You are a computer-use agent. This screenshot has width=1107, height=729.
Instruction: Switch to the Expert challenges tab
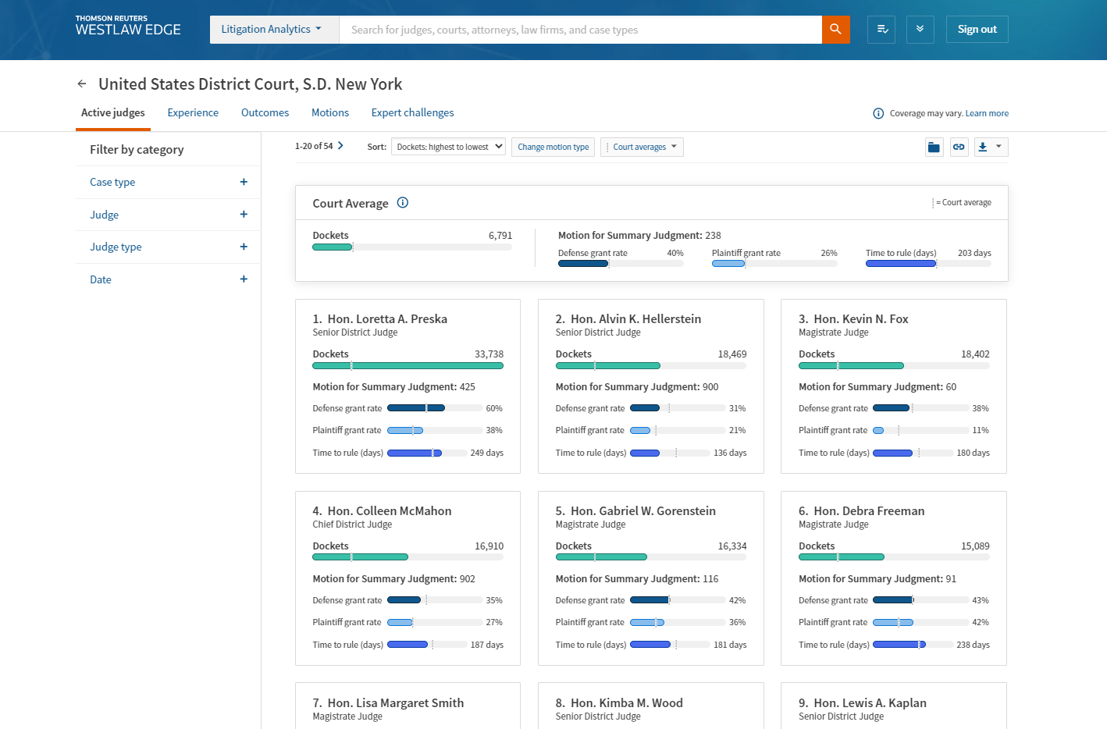pos(412,113)
